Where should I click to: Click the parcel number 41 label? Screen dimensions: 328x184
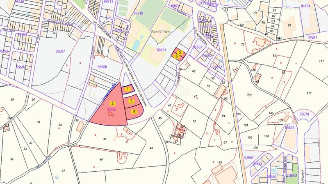pyautogui.click(x=105, y=139)
